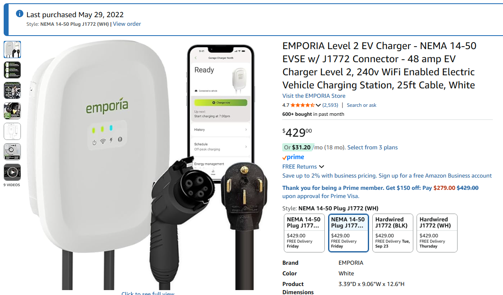Click the Search or ask link
This screenshot has height=295, width=503.
click(362, 105)
